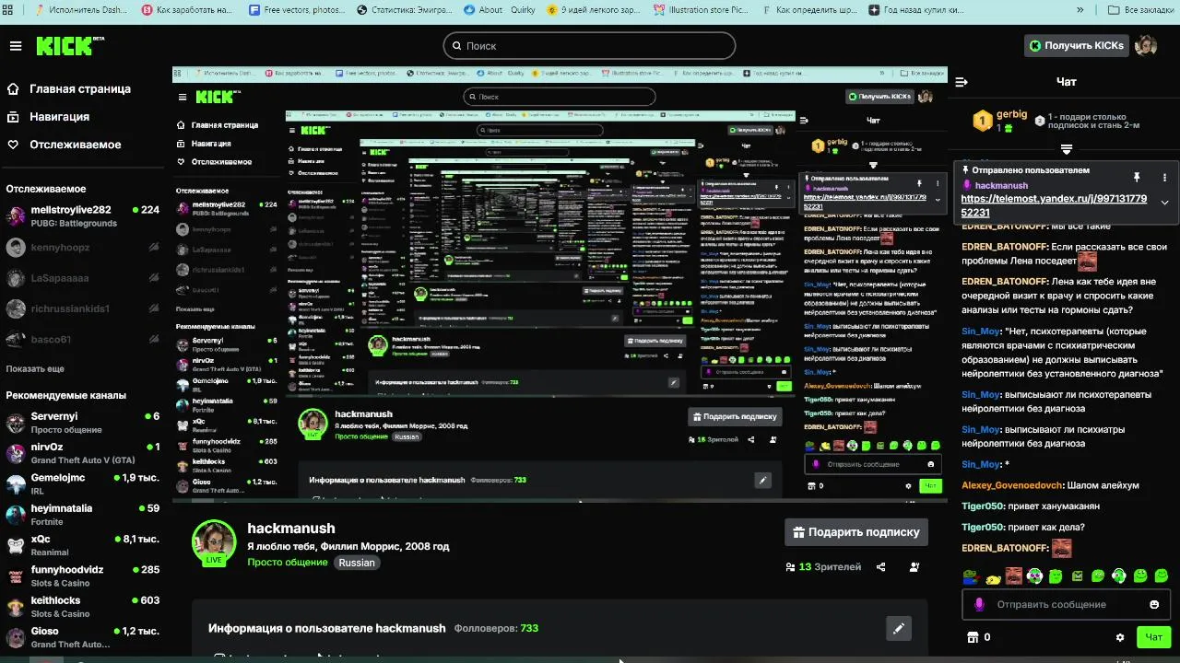Click the gold rank 1 gerbig badge
This screenshot has height=663, width=1180.
[984, 120]
